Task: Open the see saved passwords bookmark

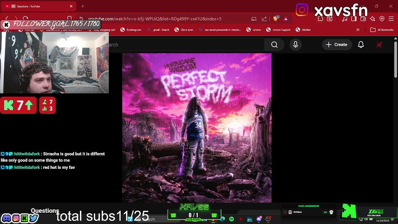Action: [220, 30]
